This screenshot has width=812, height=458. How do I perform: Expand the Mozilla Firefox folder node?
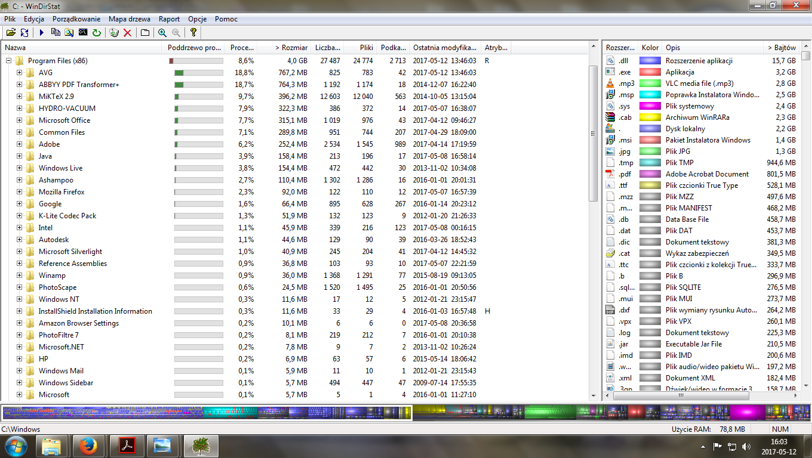pyautogui.click(x=19, y=192)
